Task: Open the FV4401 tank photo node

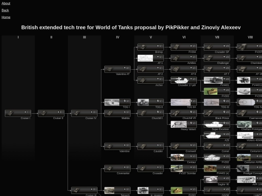Action: coord(217,80)
